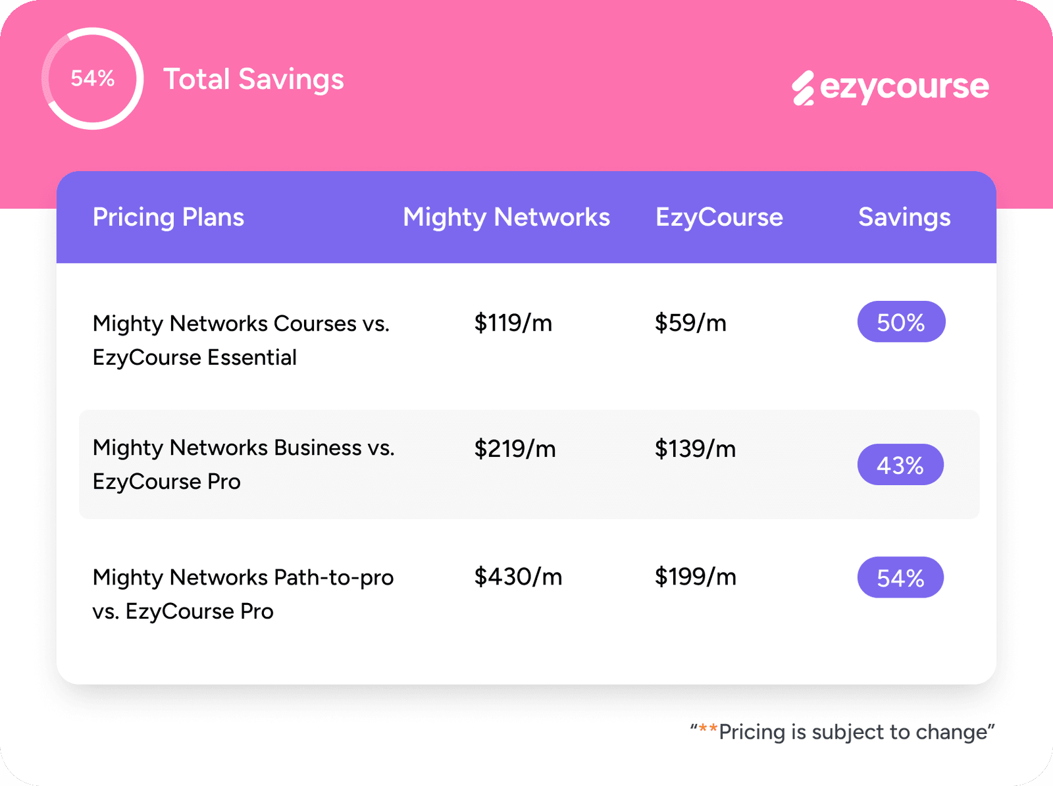Image resolution: width=1053 pixels, height=786 pixels.
Task: Click the $59/m EzyCourse price
Action: 690,323
